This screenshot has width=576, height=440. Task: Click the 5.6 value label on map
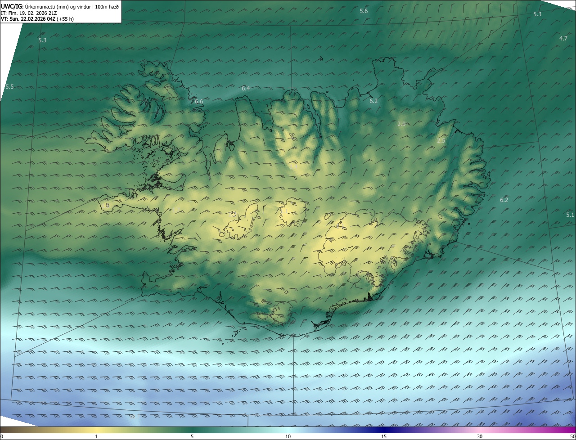coord(364,11)
